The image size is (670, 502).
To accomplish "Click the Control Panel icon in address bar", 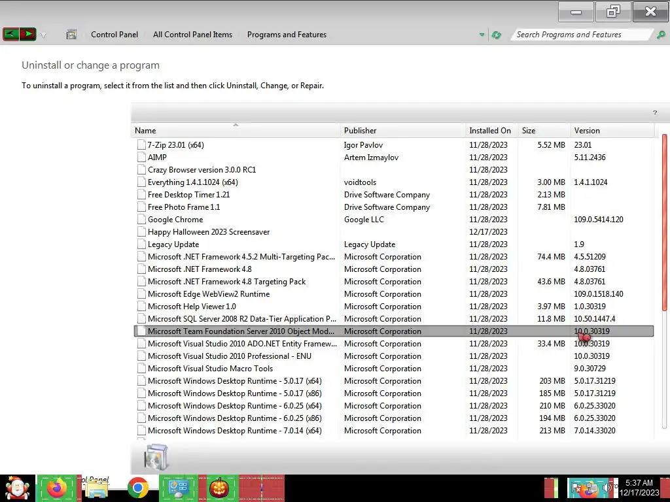I will pyautogui.click(x=71, y=35).
